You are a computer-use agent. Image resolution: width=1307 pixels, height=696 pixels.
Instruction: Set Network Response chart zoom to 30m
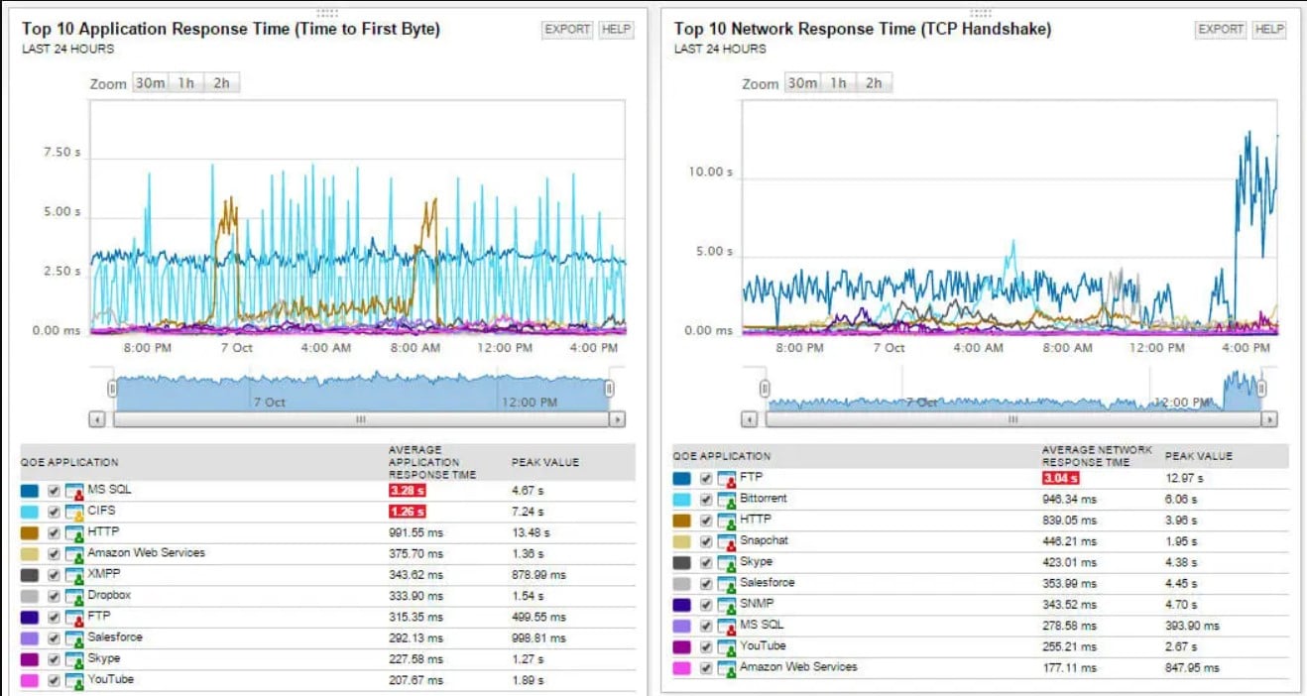coord(802,83)
